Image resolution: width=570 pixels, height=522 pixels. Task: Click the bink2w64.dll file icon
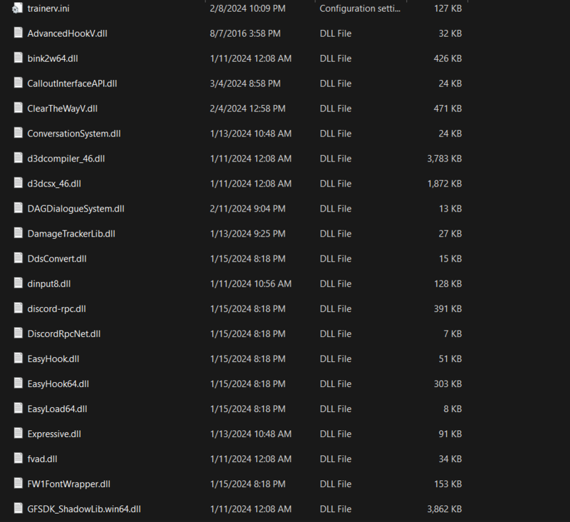coord(17,58)
